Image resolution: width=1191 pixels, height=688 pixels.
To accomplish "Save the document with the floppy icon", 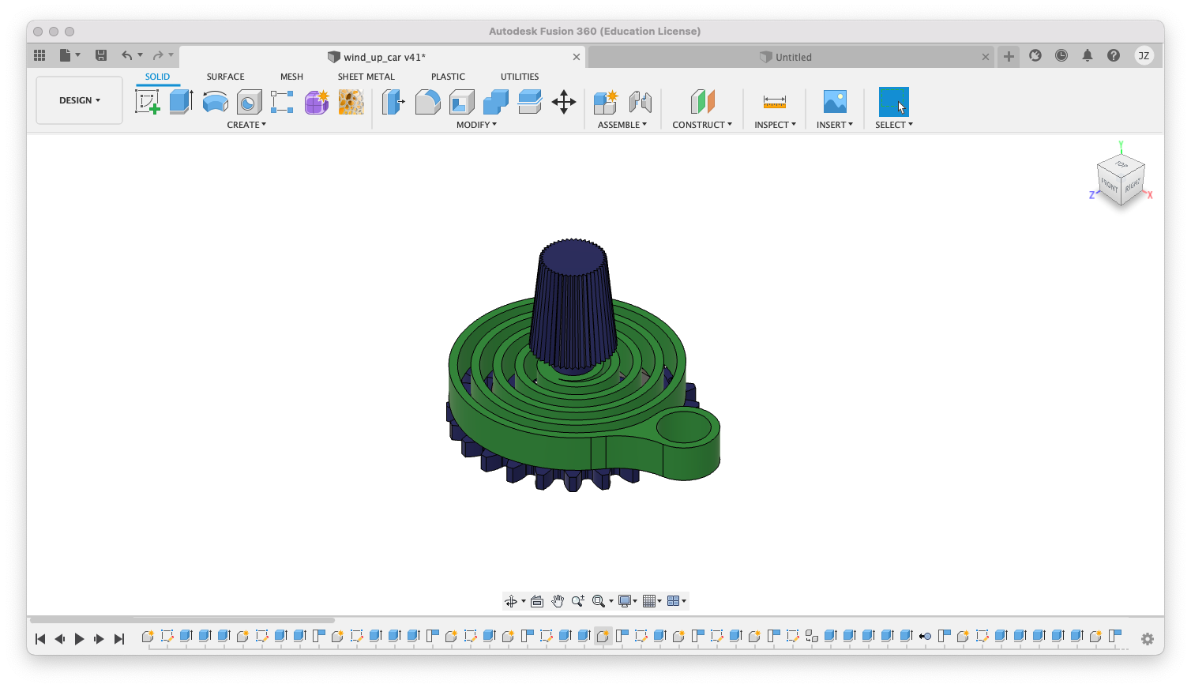I will [101, 55].
